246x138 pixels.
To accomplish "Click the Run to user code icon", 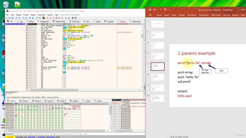I will [x=40, y=18].
